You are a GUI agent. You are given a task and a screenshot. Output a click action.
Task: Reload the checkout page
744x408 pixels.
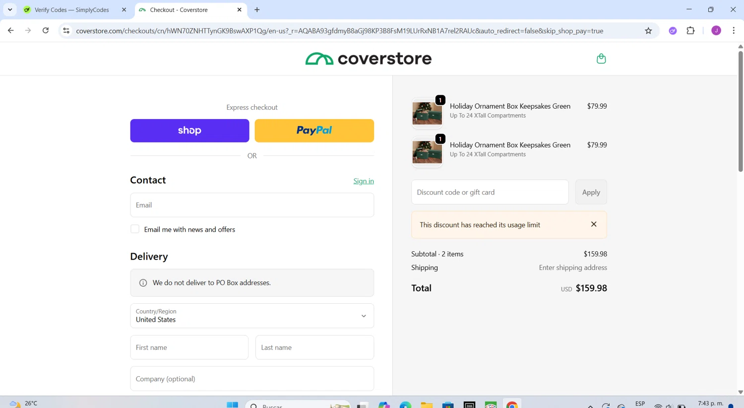tap(46, 30)
